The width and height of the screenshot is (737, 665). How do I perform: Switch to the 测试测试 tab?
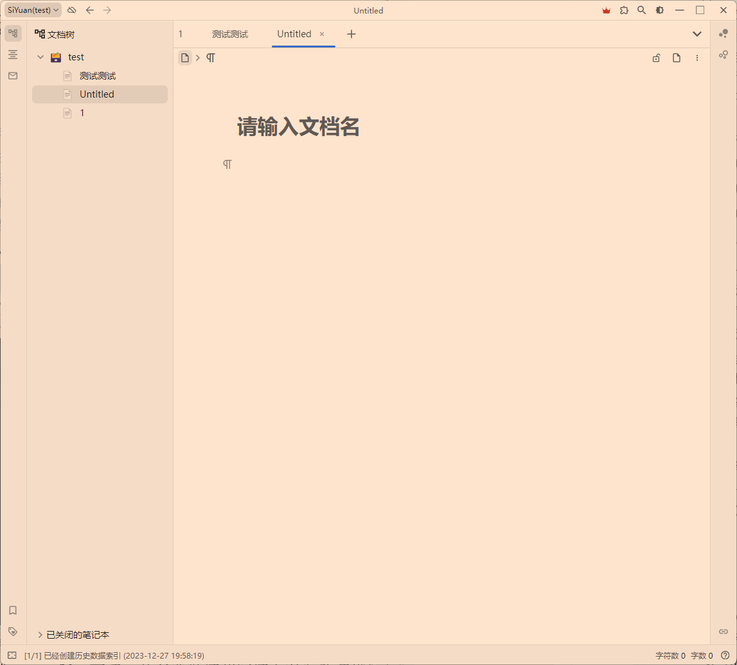tap(230, 34)
